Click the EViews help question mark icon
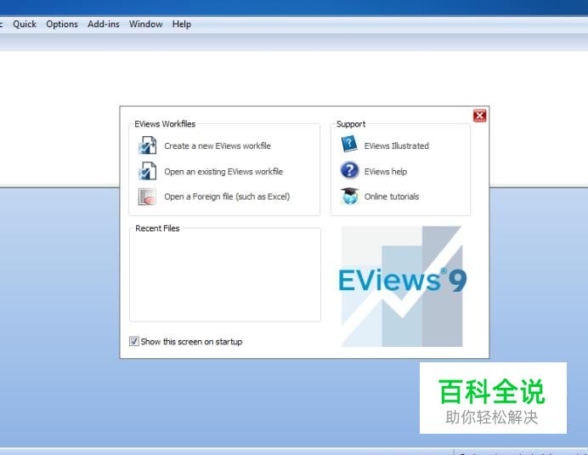Image resolution: width=588 pixels, height=455 pixels. (349, 170)
